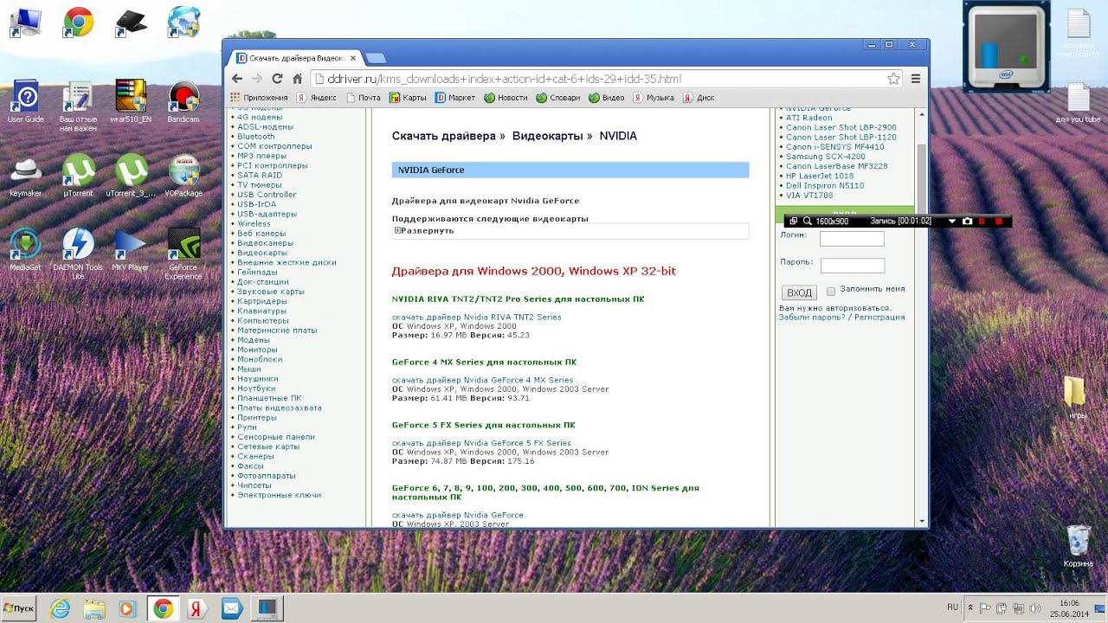The height and width of the screenshot is (623, 1108).
Task: Download Nvidia RIVA TNT2 Series driver
Action: tap(477, 317)
